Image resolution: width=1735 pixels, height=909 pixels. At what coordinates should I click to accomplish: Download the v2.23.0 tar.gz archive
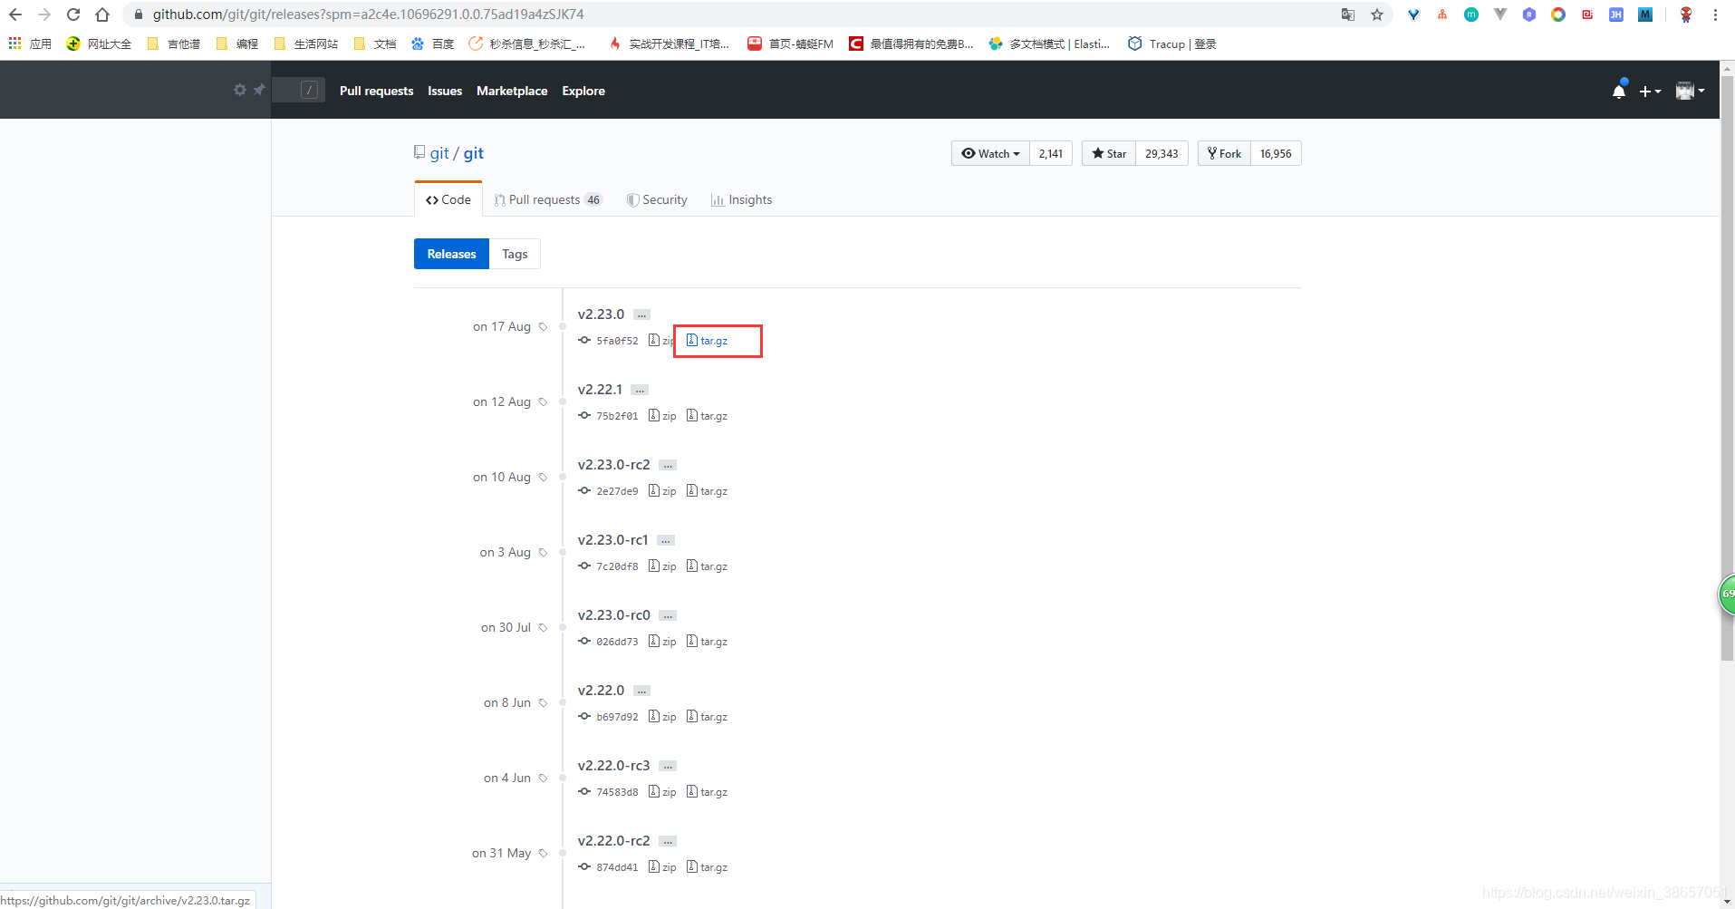pos(707,341)
